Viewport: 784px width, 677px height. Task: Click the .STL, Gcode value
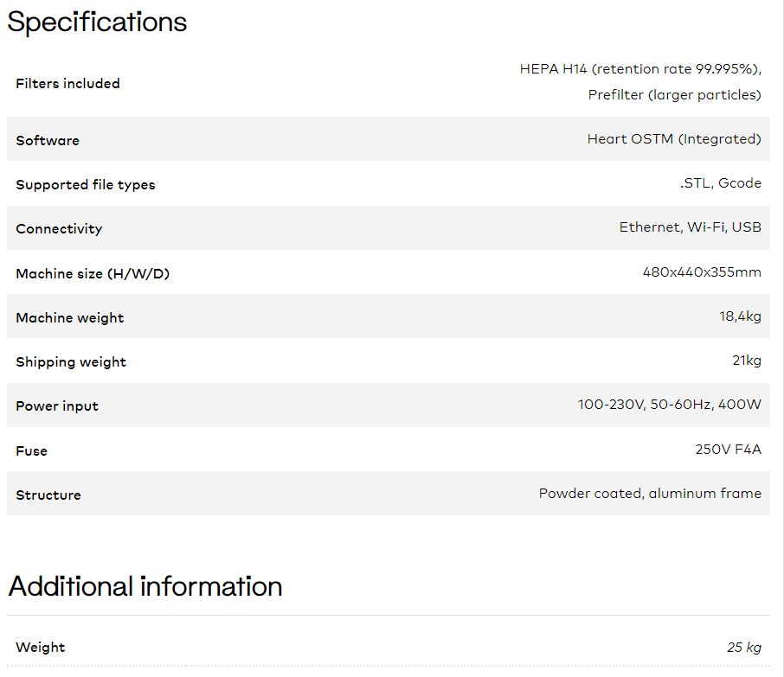721,183
